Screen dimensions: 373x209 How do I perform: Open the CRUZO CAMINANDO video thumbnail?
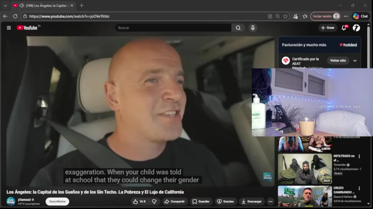305,196
